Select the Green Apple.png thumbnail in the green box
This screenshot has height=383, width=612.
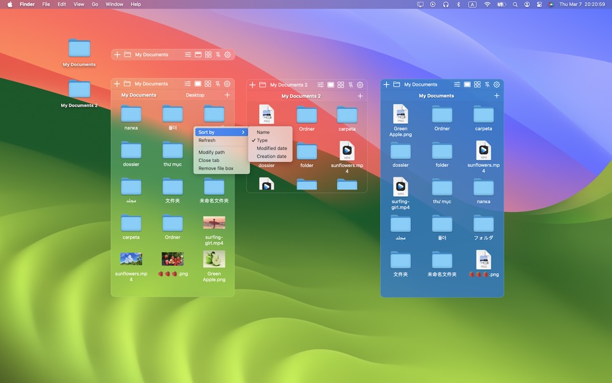(214, 259)
